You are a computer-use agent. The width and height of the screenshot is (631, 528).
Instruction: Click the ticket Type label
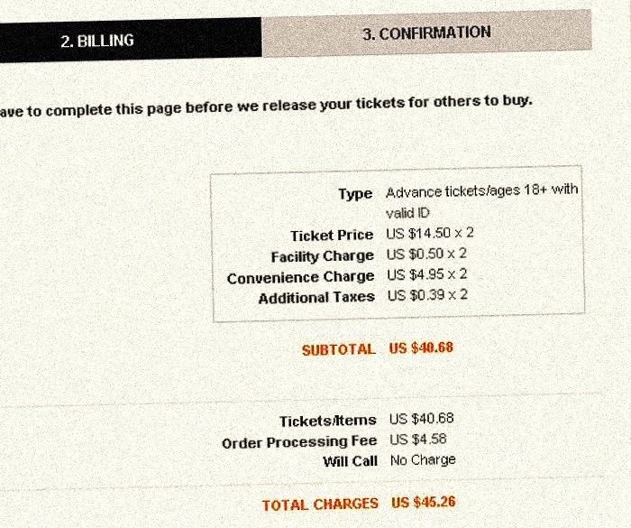tap(355, 194)
